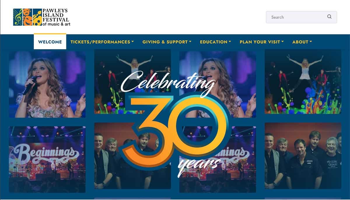
Task: Open the bottom-right band group photo
Action: pos(303,156)
